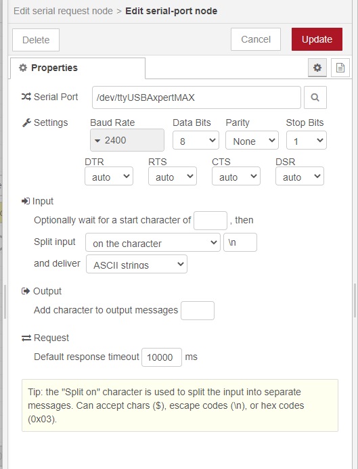This screenshot has height=469, width=358.
Task: Open the RTS auto dropdown
Action: pos(173,176)
